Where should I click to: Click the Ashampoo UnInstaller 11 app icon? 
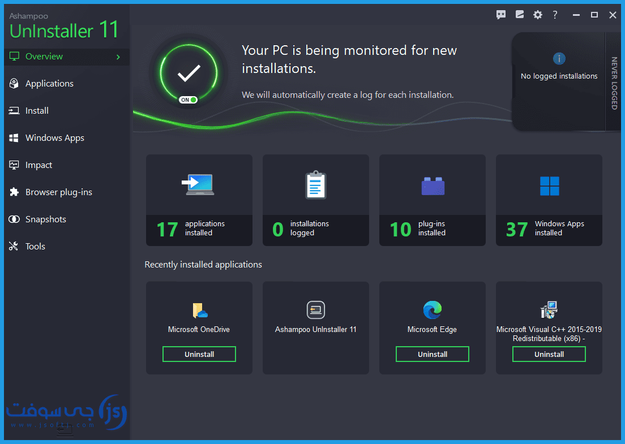(x=316, y=310)
